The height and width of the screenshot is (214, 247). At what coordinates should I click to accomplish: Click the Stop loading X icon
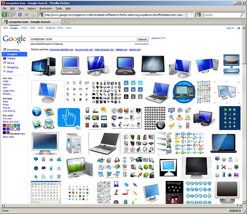coord(27,15)
